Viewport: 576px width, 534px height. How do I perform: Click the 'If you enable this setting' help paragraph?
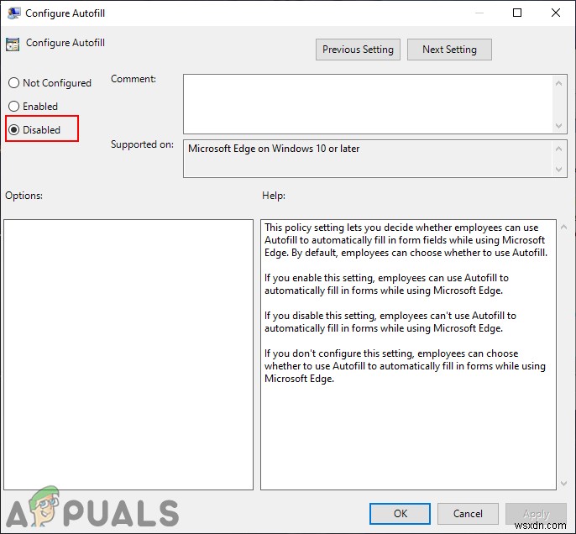[x=386, y=284]
